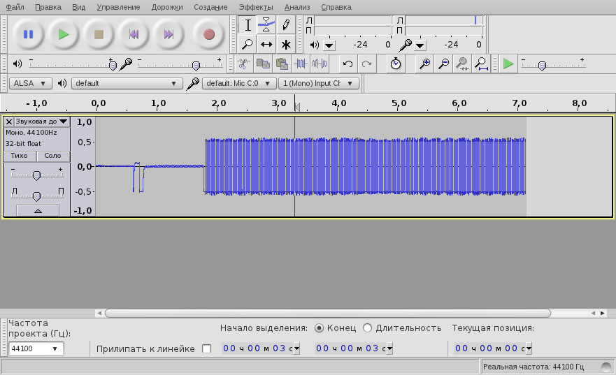Open the Справка menu
Screen dimensions: 616x375
[336, 7]
